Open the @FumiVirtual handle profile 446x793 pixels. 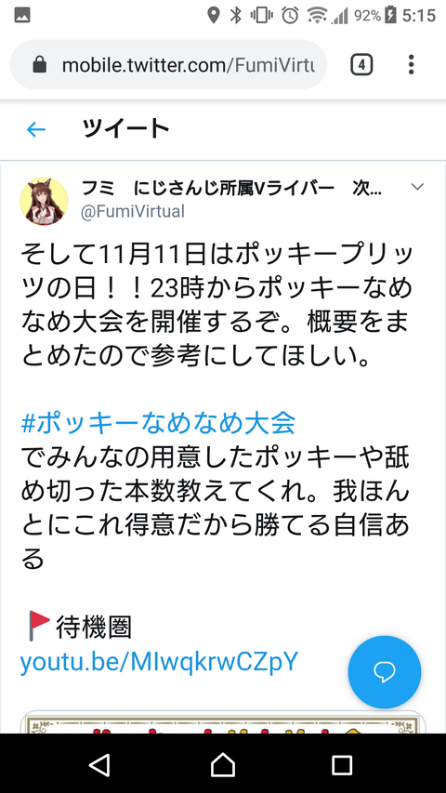(133, 211)
